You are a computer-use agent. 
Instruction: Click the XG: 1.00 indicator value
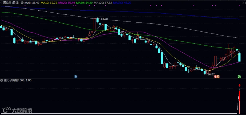[x=26, y=80]
